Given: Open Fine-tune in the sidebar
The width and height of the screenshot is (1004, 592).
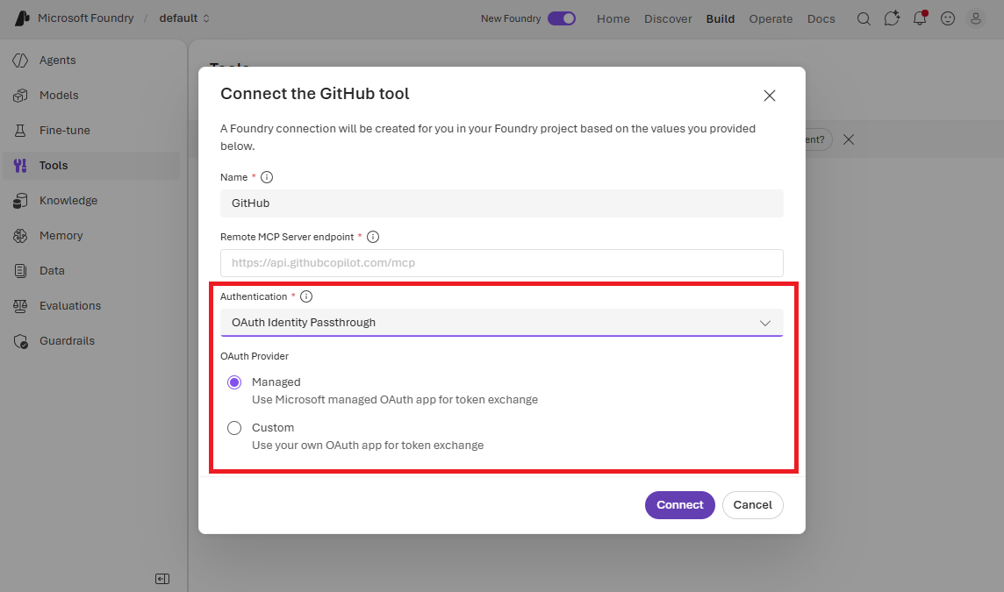Looking at the screenshot, I should click(x=91, y=131).
